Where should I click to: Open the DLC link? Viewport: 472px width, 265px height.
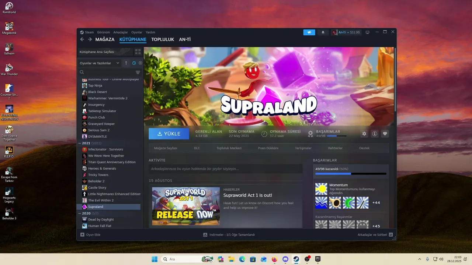coord(197,148)
